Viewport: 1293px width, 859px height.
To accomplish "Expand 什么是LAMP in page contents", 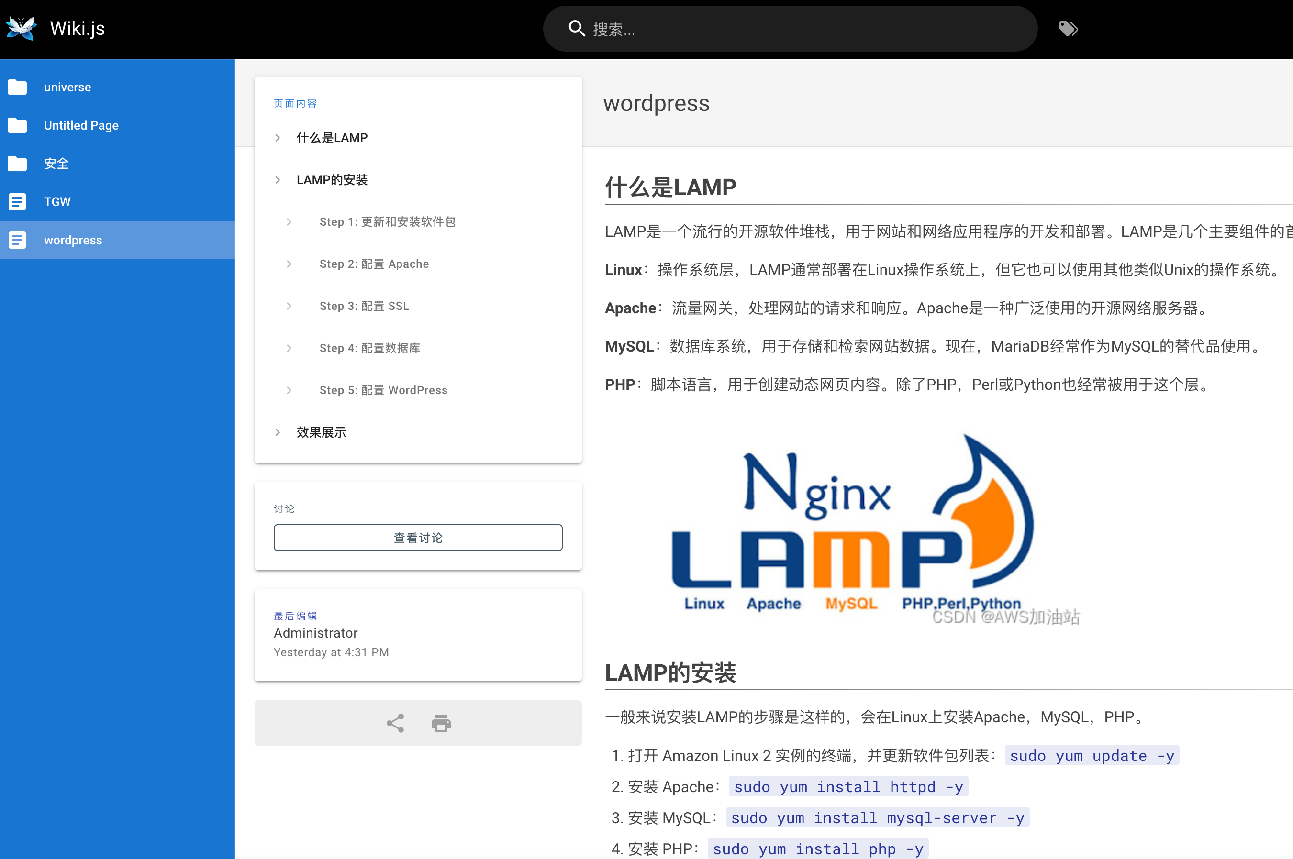I will click(278, 137).
